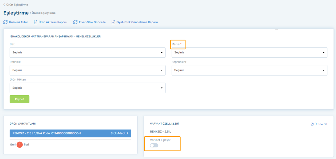Screen dimensions: 336x159
Task: Expand the Seçenekler select box
Action: tap(249, 70)
